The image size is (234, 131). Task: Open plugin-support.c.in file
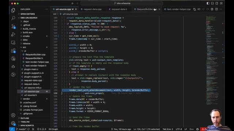(34, 73)
